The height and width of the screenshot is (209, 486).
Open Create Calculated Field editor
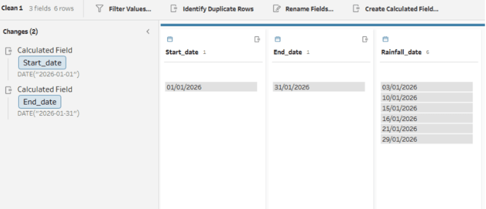pyautogui.click(x=401, y=9)
